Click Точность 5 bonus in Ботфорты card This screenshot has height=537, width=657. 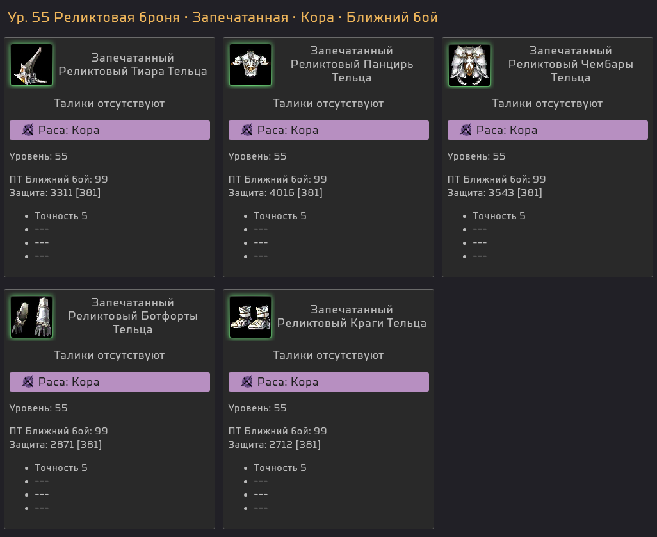click(61, 468)
